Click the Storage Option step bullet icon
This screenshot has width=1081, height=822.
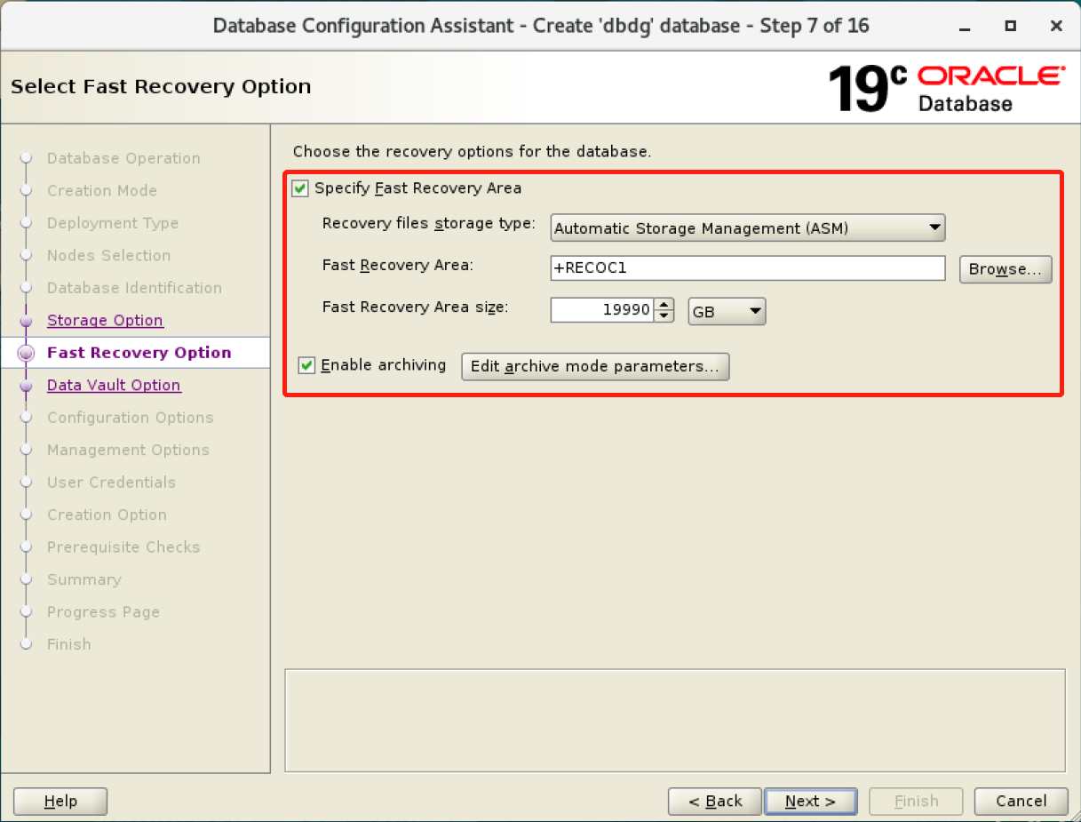pyautogui.click(x=26, y=321)
